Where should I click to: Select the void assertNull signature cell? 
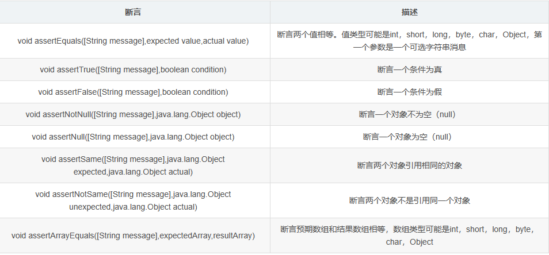tap(133, 137)
